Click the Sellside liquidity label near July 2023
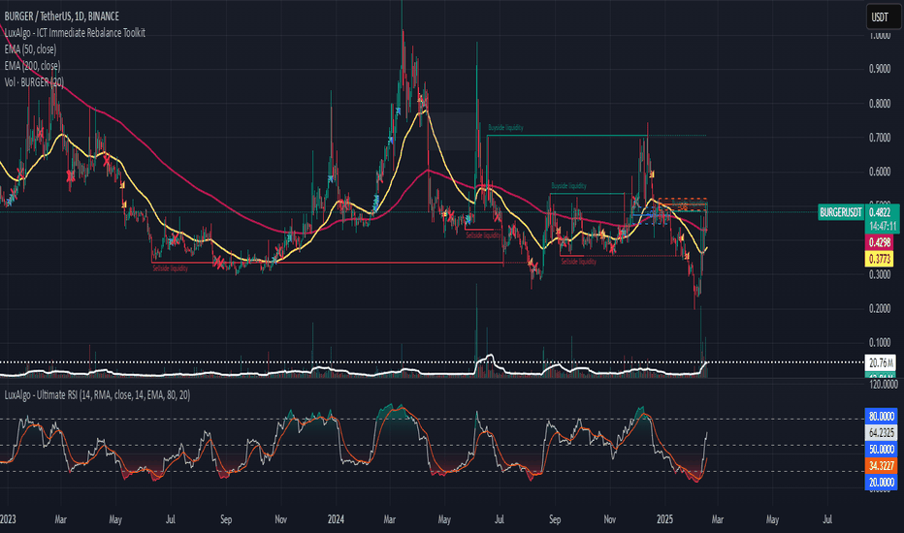Viewport: 904px width, 533px height. [170, 268]
